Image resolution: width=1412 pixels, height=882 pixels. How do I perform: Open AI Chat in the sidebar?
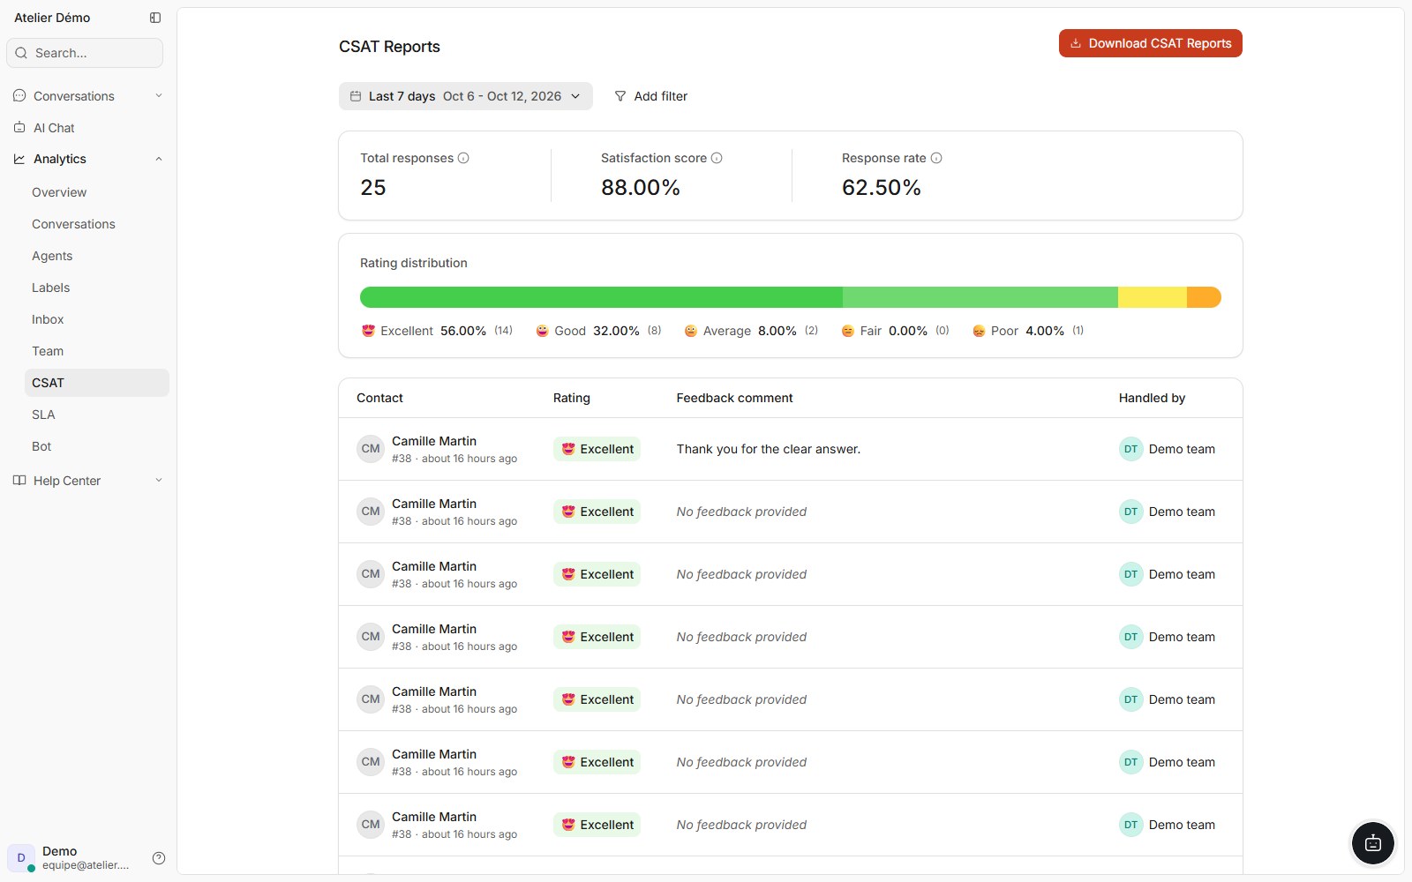click(88, 128)
